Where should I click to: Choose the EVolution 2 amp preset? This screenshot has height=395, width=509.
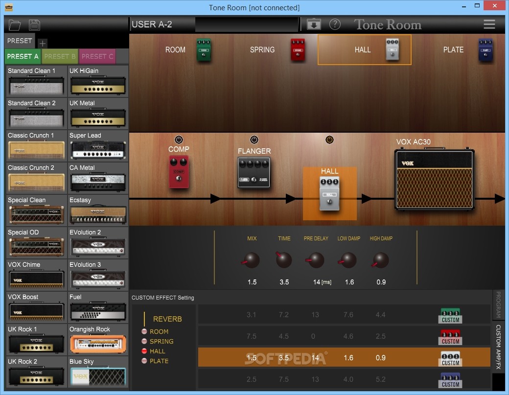coord(98,242)
